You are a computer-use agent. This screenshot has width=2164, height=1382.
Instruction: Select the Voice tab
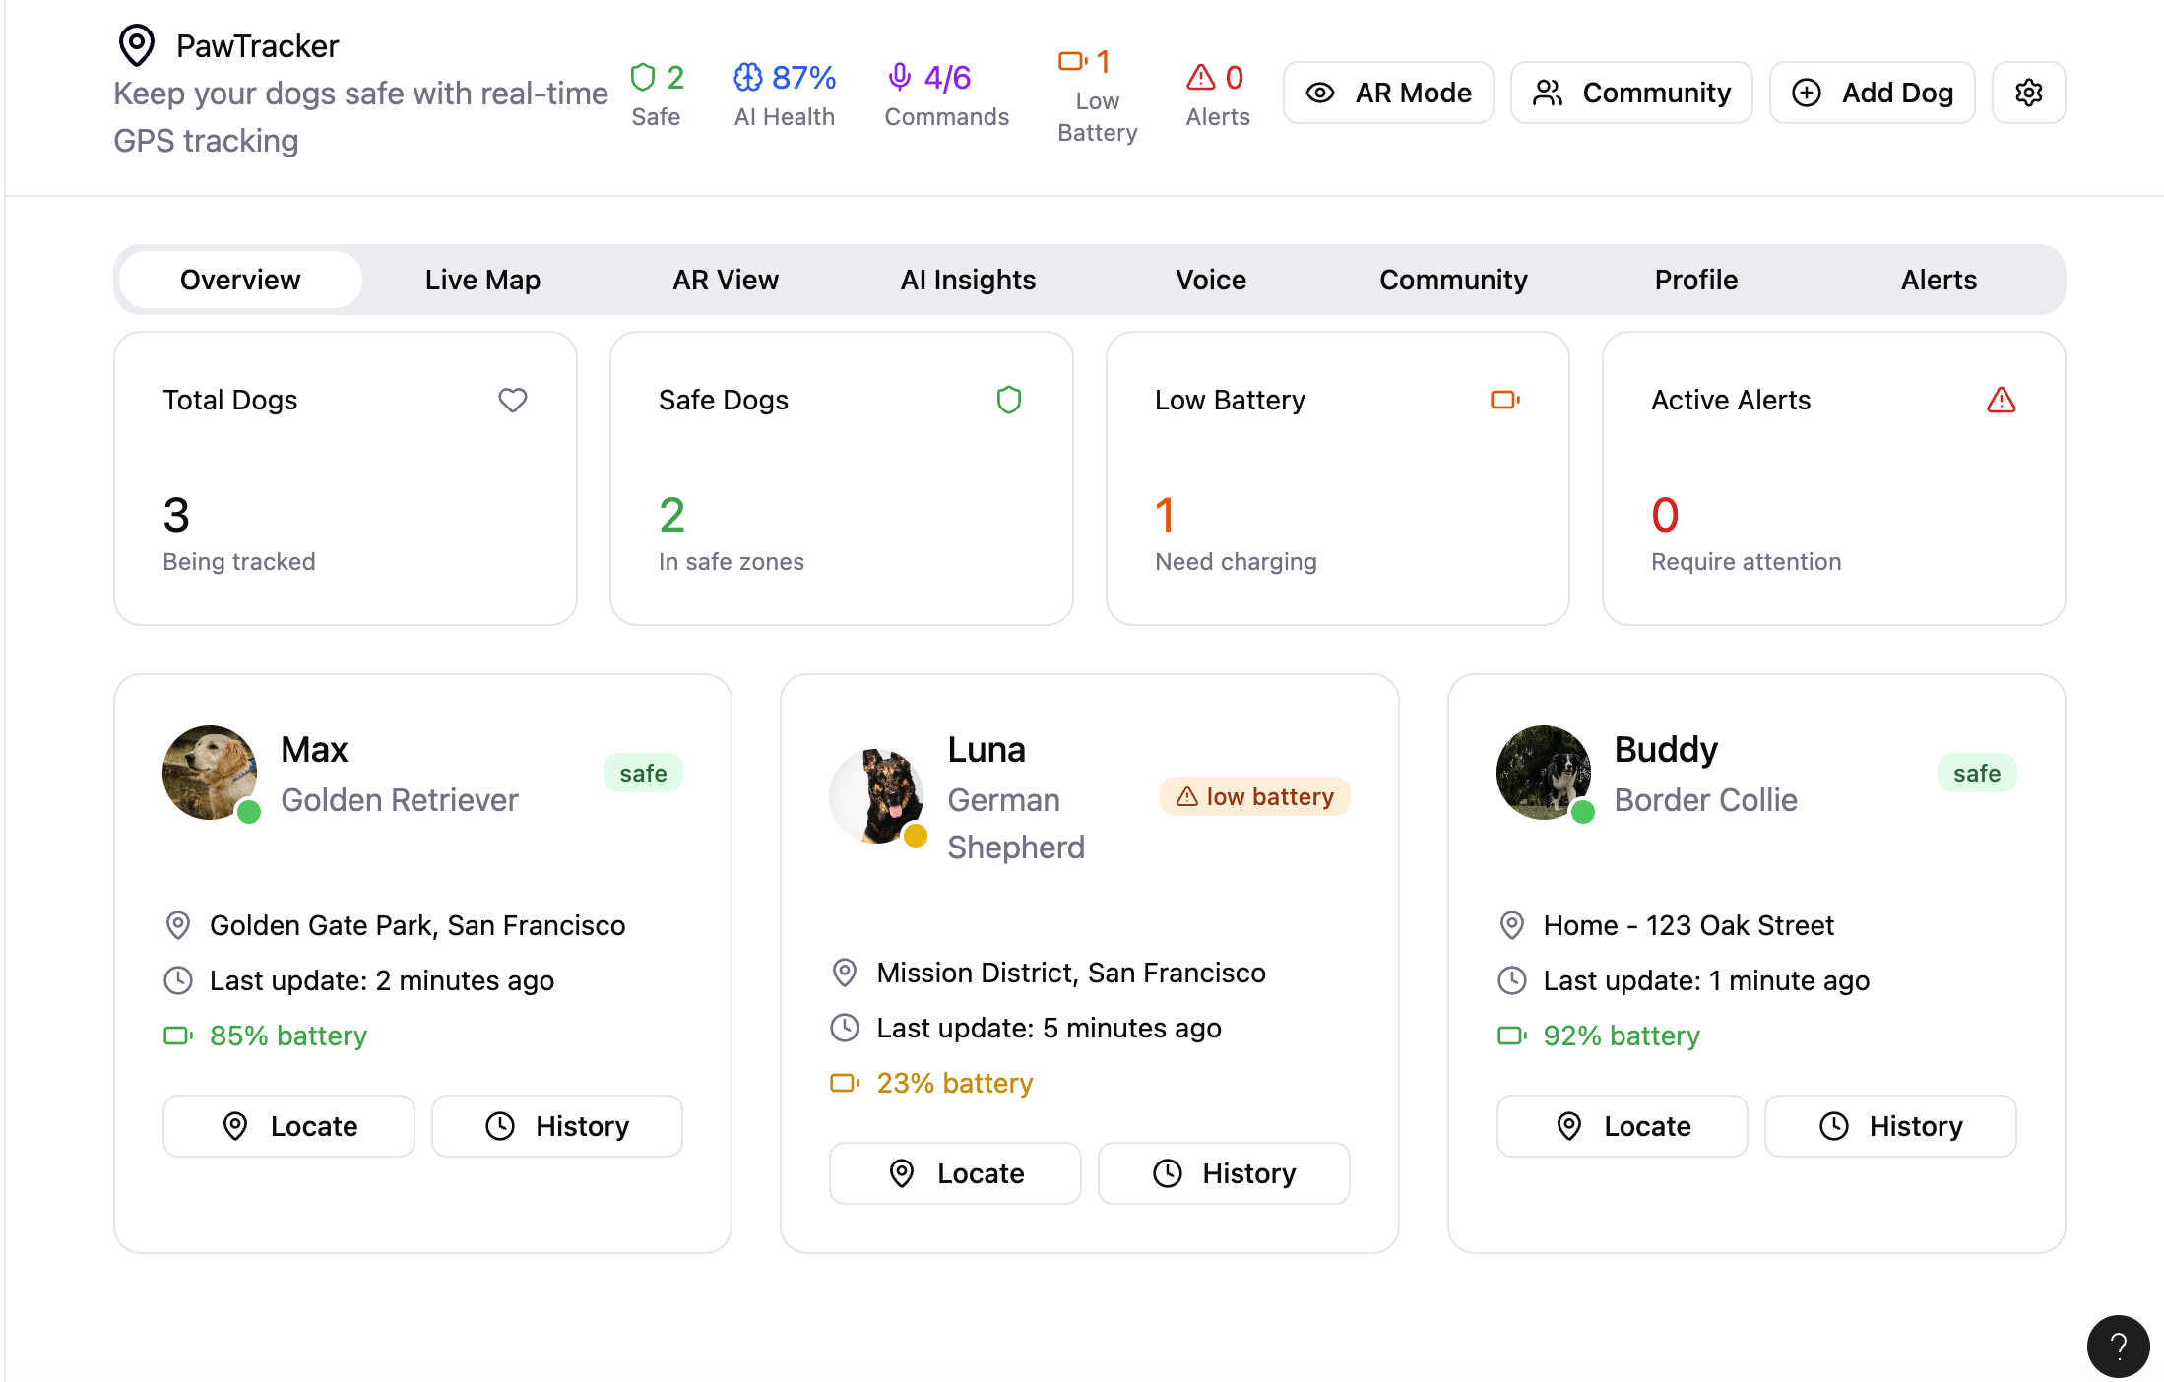[x=1210, y=280]
